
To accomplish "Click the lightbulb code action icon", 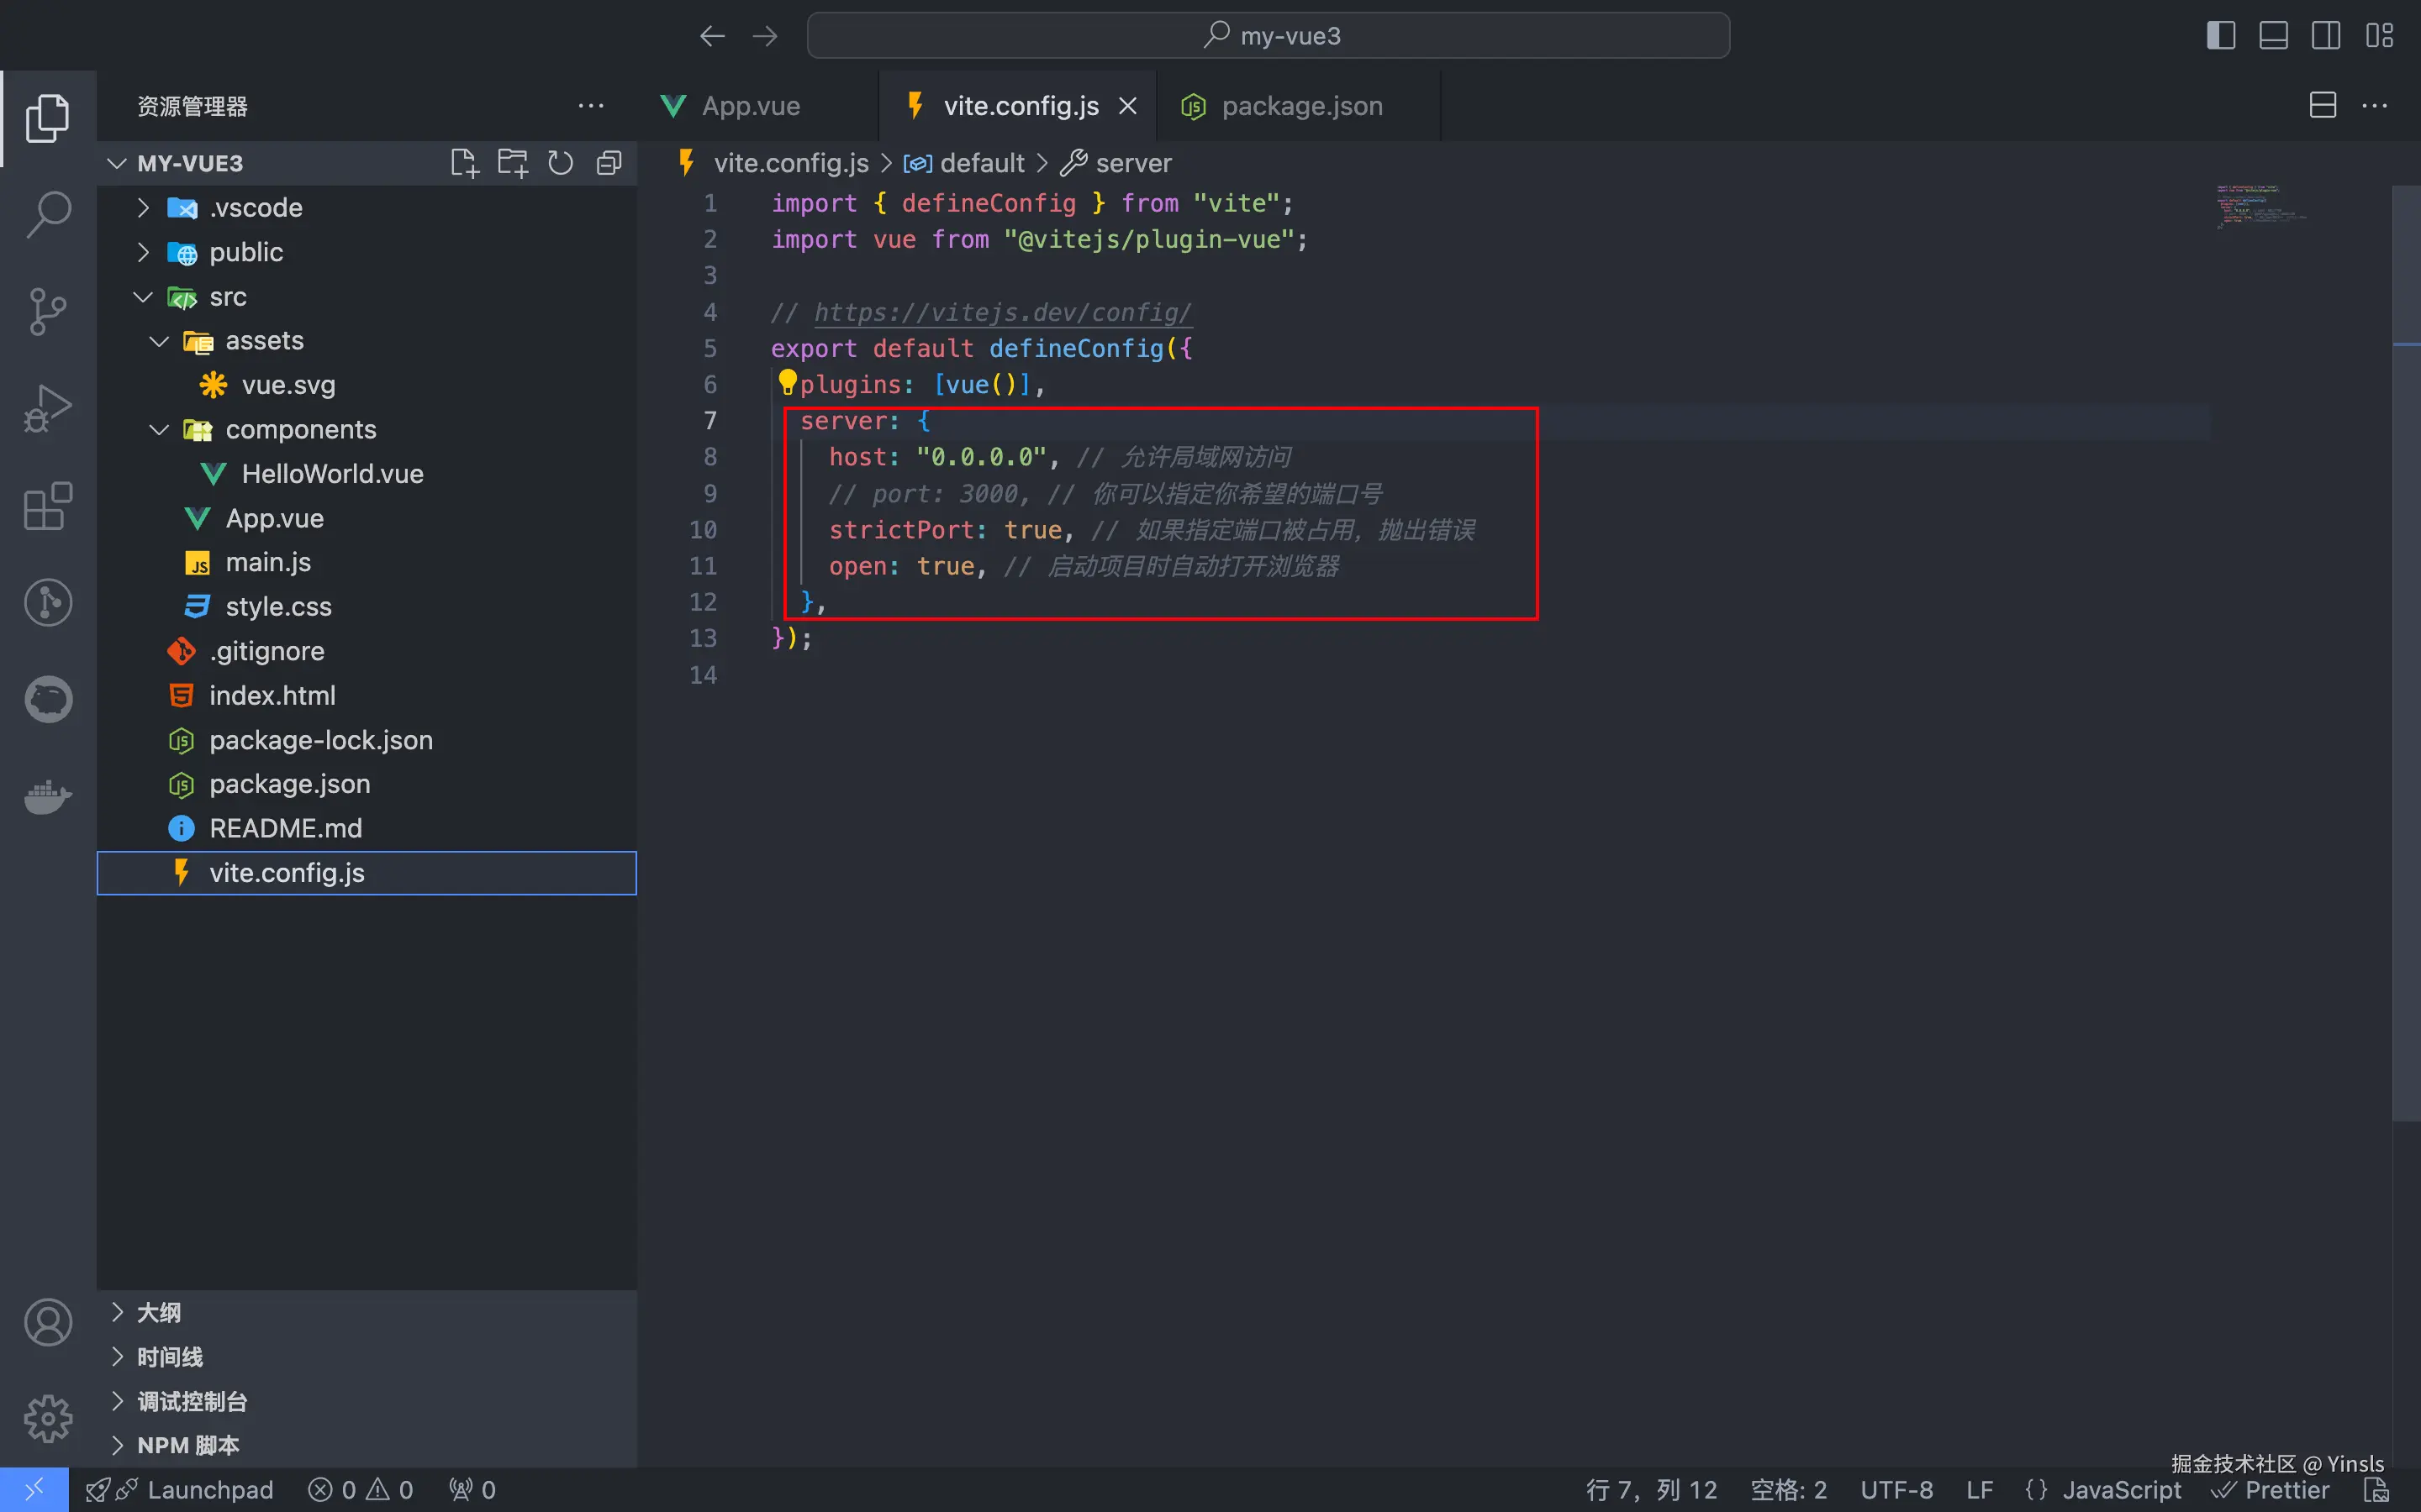I will pos(788,382).
